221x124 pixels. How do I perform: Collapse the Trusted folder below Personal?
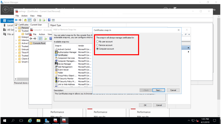click(16, 31)
